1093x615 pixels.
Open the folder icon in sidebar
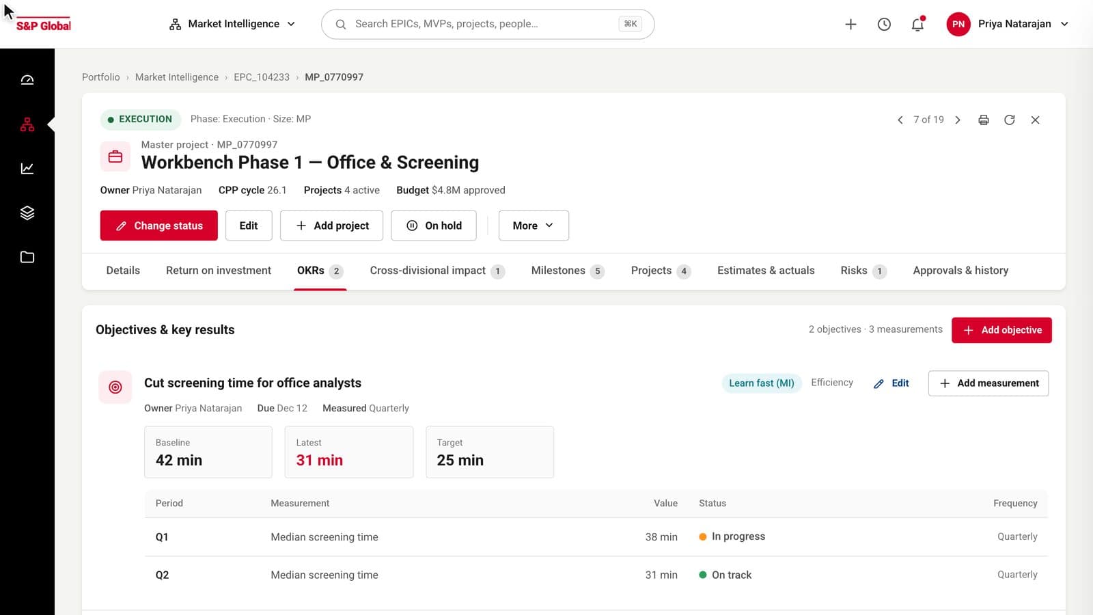(27, 257)
